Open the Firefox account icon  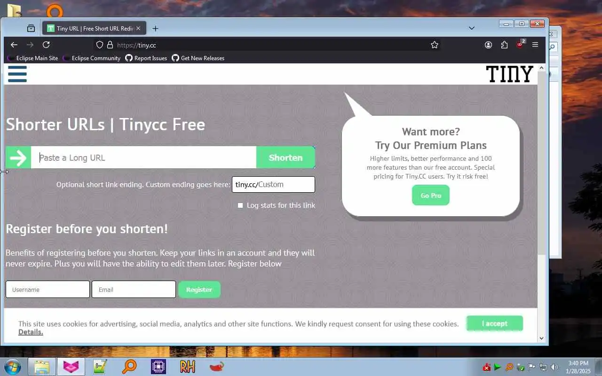point(489,45)
